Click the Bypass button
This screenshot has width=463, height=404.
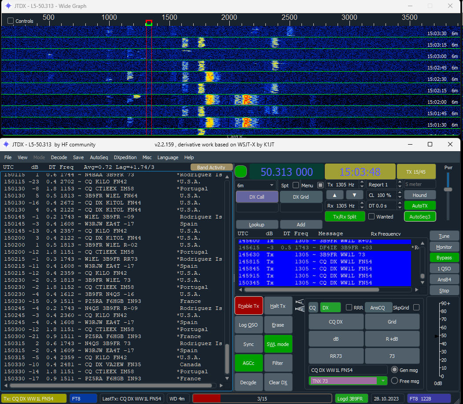tap(444, 258)
